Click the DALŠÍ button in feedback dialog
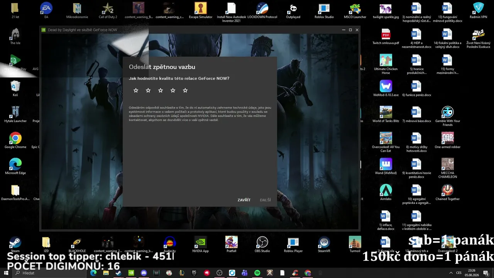This screenshot has height=278, width=494. click(x=266, y=200)
